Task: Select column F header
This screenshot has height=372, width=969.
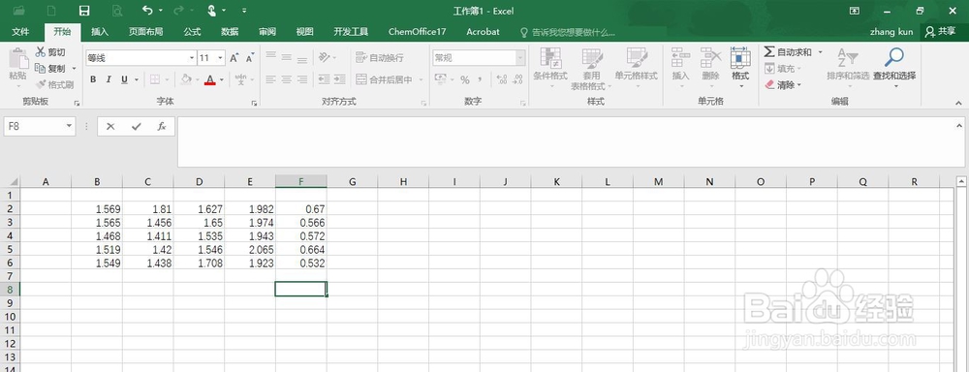Action: point(301,181)
